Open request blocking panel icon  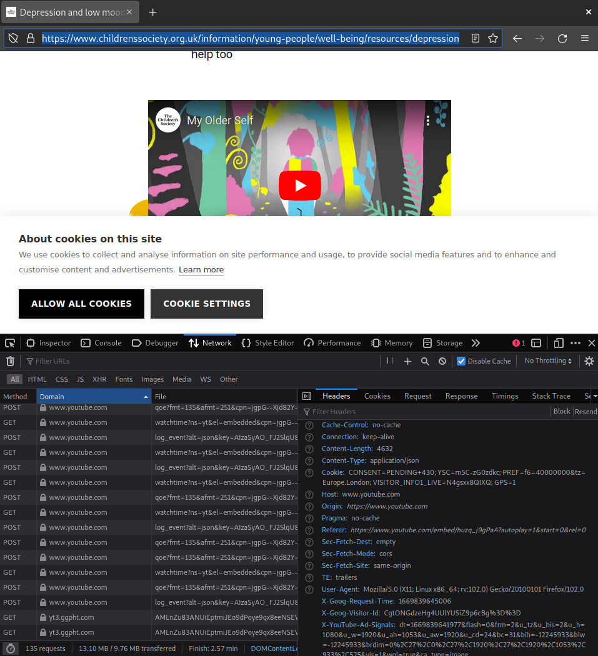click(442, 361)
